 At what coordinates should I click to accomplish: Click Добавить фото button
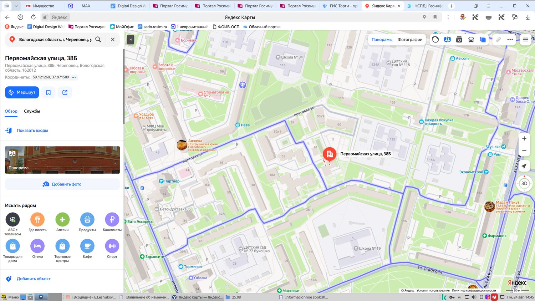(62, 184)
